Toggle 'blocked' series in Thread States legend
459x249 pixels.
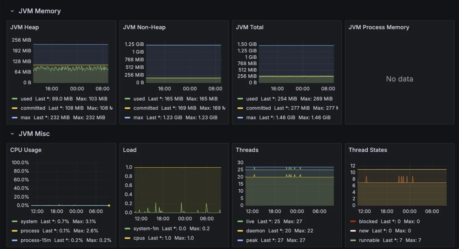pos(368,221)
